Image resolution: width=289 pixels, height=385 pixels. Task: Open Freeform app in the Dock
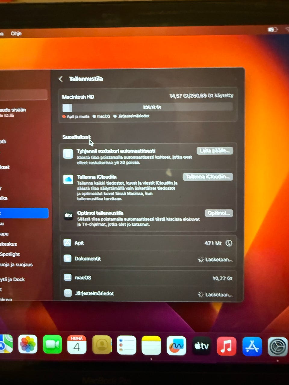[x=176, y=346]
